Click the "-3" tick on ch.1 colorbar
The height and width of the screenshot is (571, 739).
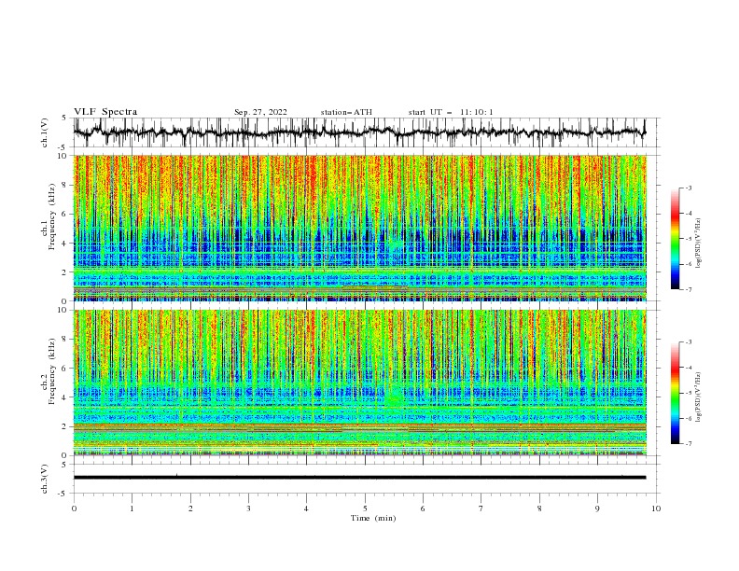tap(688, 188)
